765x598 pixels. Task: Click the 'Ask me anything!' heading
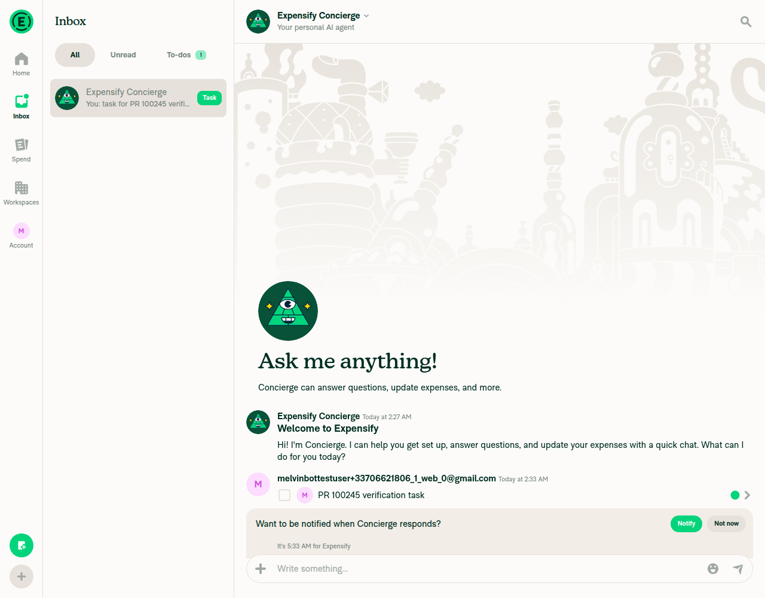point(347,361)
